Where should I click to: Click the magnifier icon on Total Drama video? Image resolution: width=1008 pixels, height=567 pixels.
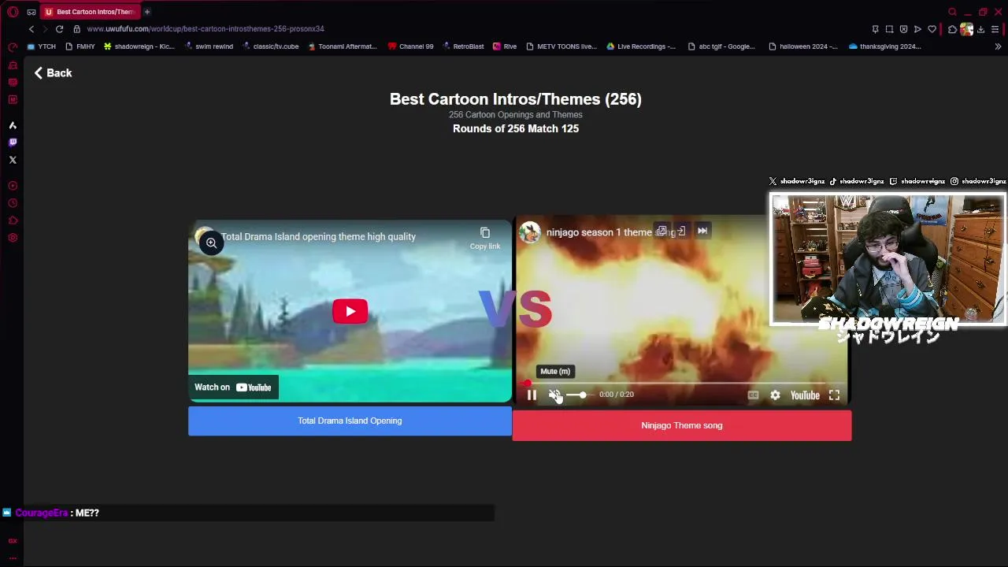(x=211, y=243)
